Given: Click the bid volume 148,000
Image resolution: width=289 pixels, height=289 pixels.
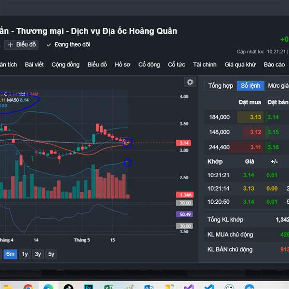Looking at the screenshot, I should point(219,132).
